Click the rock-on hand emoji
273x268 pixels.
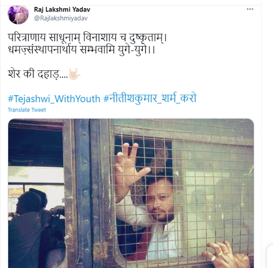click(75, 74)
